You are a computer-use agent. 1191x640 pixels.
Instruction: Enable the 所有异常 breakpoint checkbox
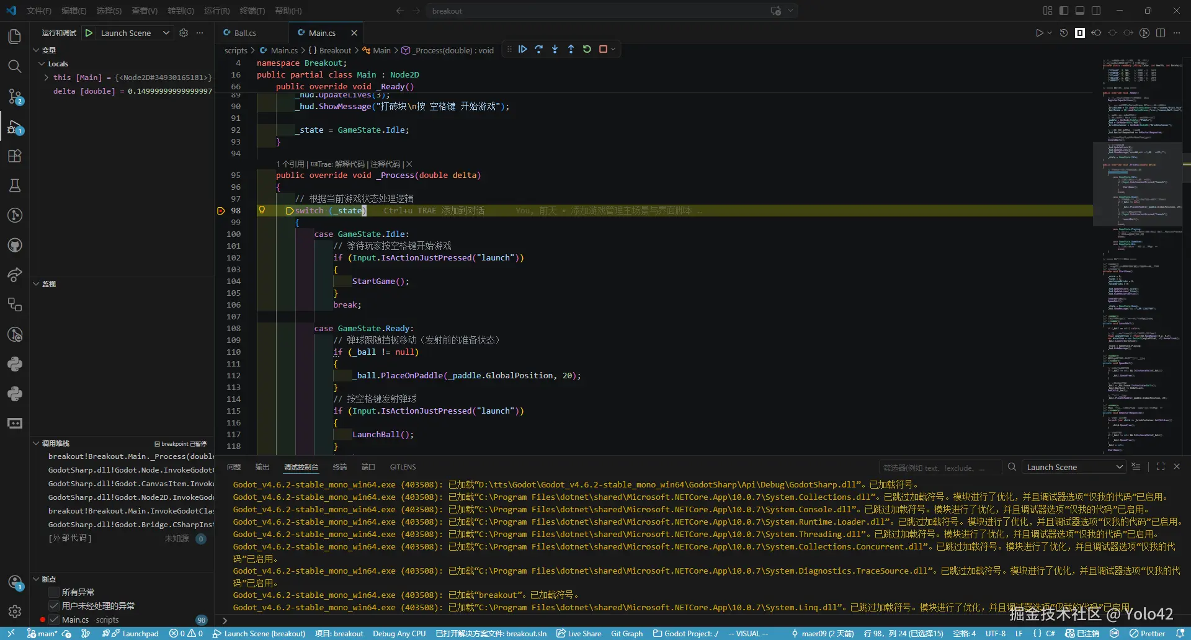[x=54, y=592]
